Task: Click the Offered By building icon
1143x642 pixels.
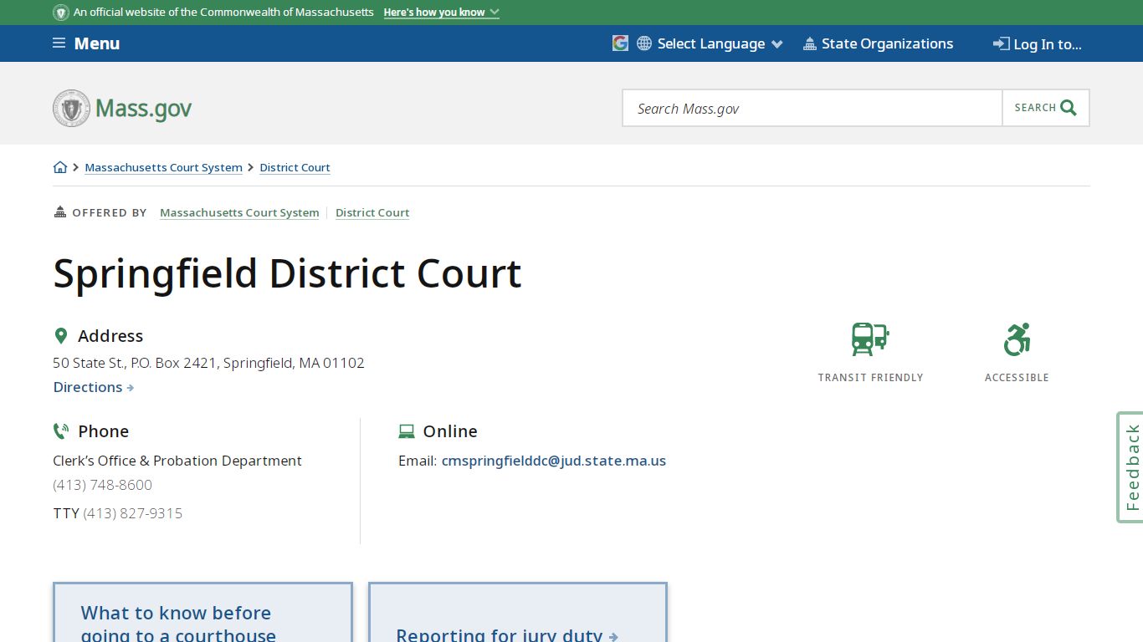Action: 59,212
